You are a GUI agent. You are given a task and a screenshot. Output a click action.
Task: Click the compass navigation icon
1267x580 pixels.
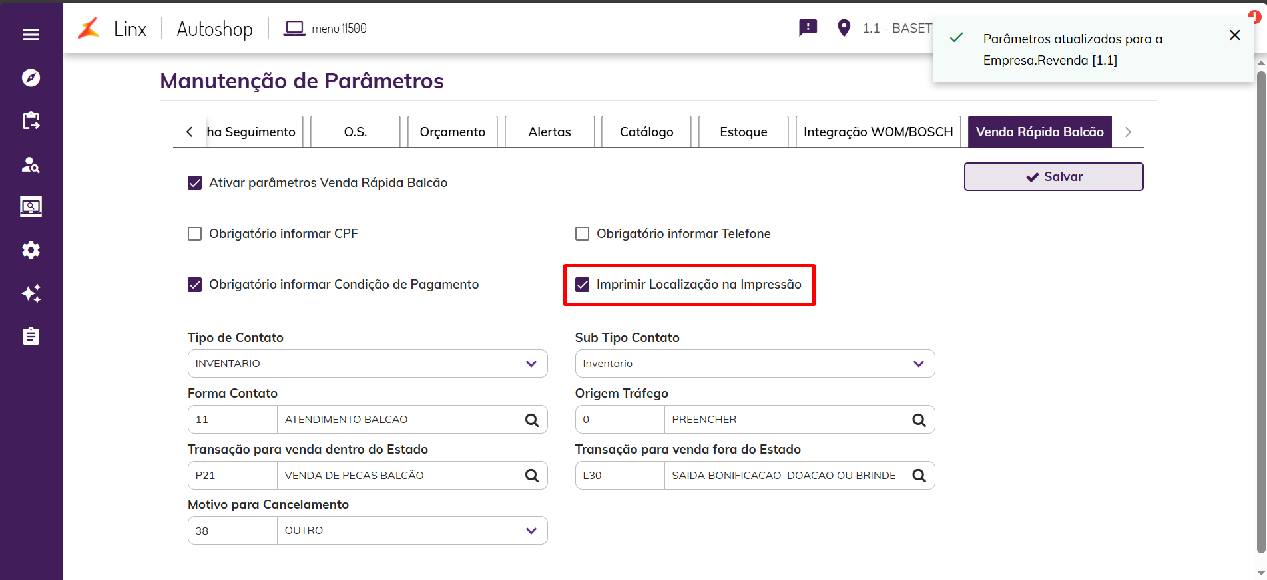click(x=31, y=78)
